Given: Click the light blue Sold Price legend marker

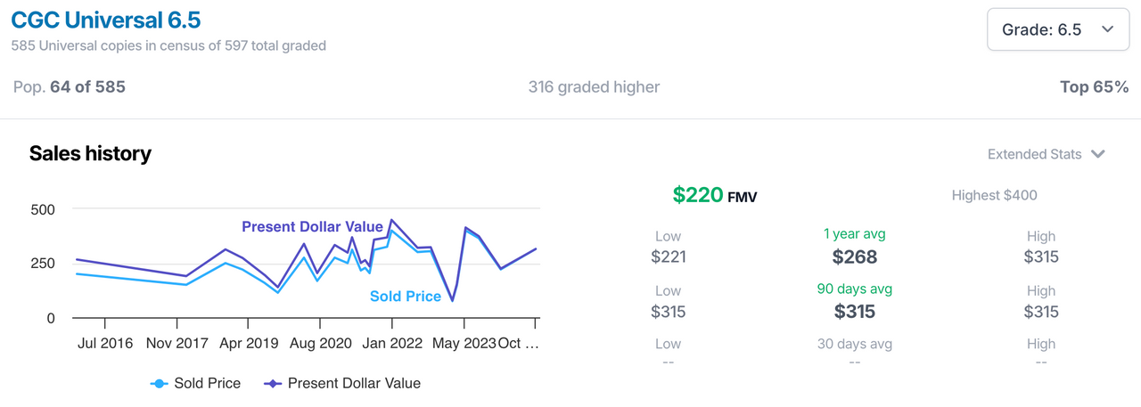Looking at the screenshot, I should click(159, 384).
